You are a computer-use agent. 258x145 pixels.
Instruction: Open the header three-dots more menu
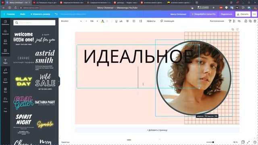[254, 14]
